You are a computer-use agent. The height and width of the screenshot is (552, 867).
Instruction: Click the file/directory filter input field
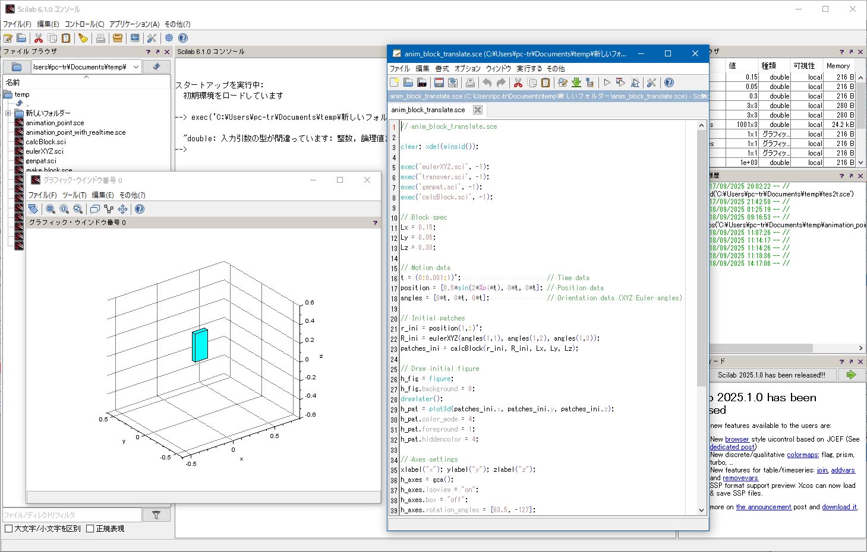tap(72, 515)
